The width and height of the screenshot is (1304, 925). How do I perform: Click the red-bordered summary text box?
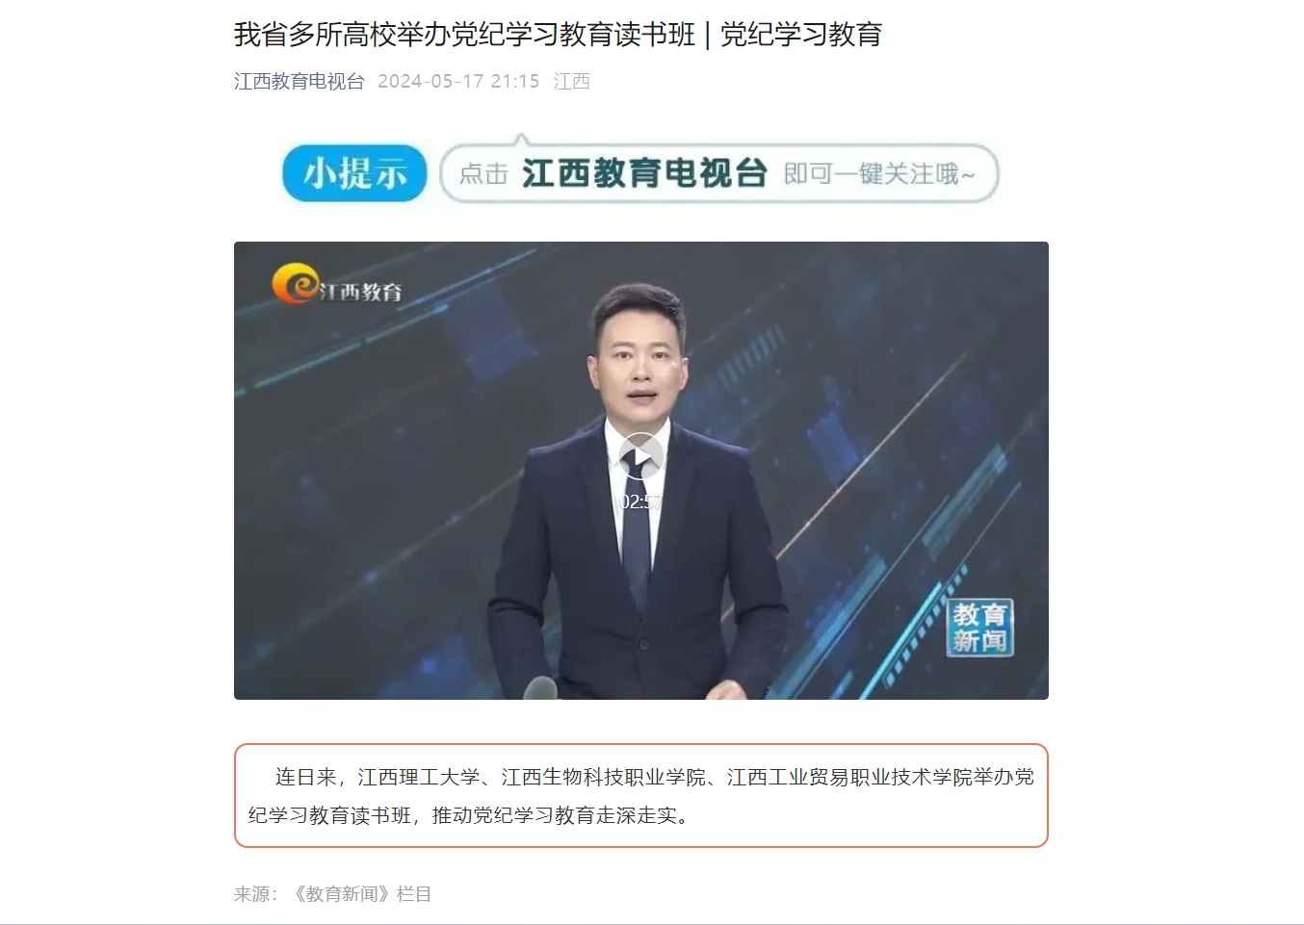[x=641, y=796]
